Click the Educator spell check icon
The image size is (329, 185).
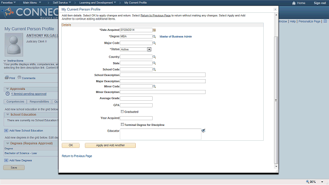204,131
